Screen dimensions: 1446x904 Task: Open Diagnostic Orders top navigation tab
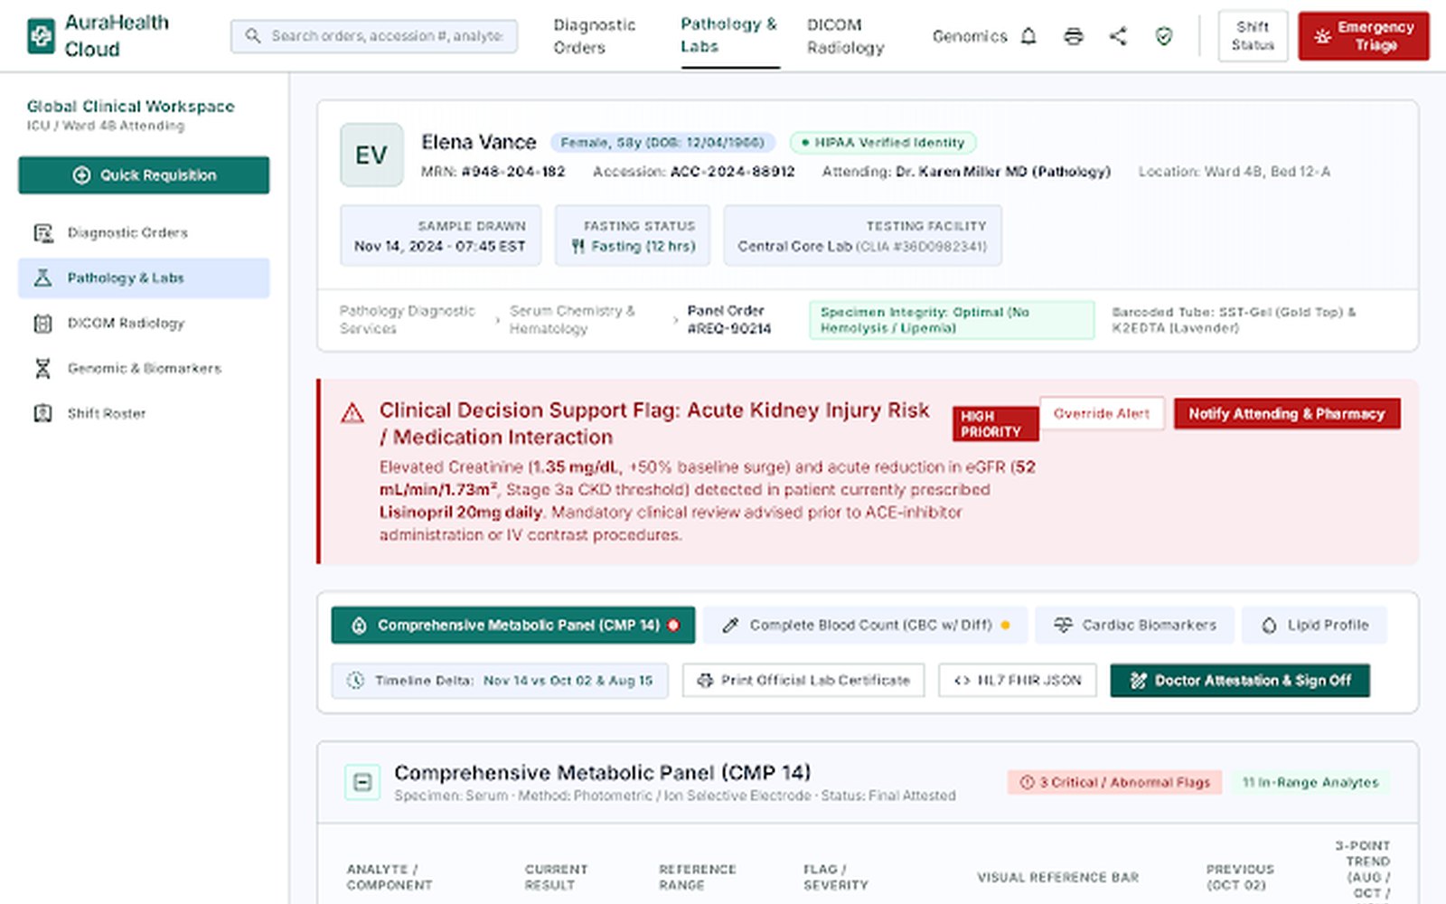(x=594, y=36)
